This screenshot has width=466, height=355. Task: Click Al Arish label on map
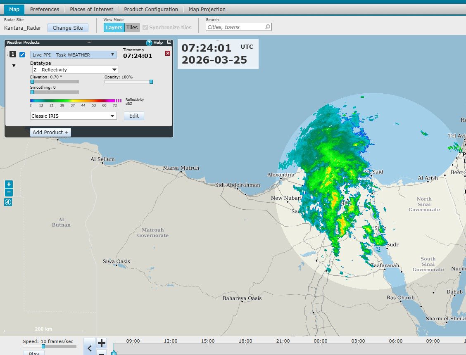pyautogui.click(x=428, y=177)
